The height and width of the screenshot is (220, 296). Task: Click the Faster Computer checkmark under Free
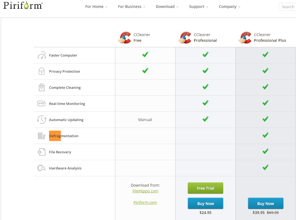pyautogui.click(x=145, y=55)
